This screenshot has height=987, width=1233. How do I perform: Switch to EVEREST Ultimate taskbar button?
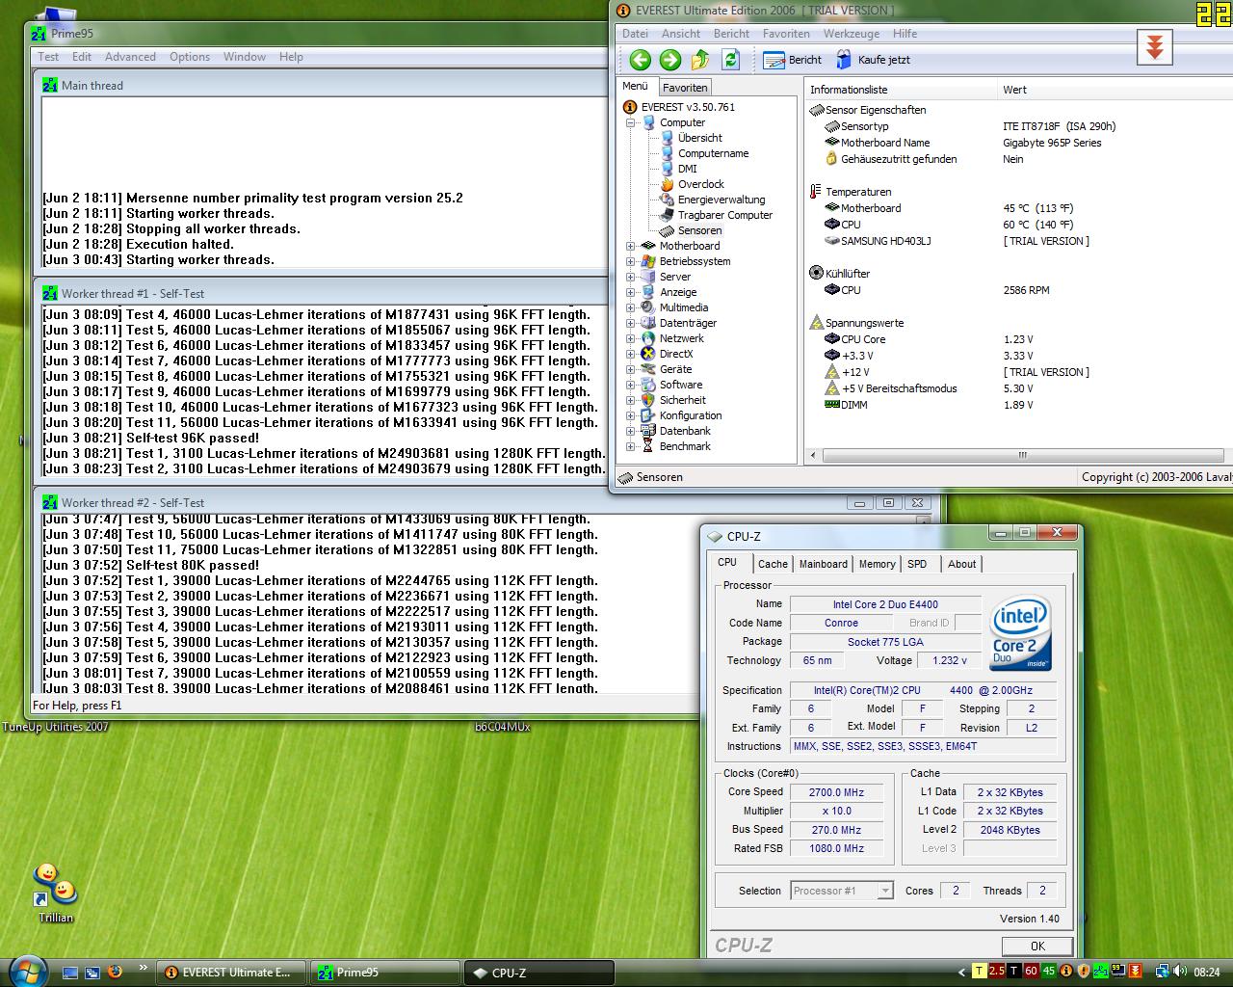tap(231, 973)
